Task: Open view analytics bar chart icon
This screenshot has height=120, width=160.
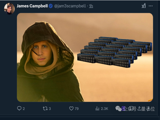Action: pyautogui.click(x=97, y=109)
